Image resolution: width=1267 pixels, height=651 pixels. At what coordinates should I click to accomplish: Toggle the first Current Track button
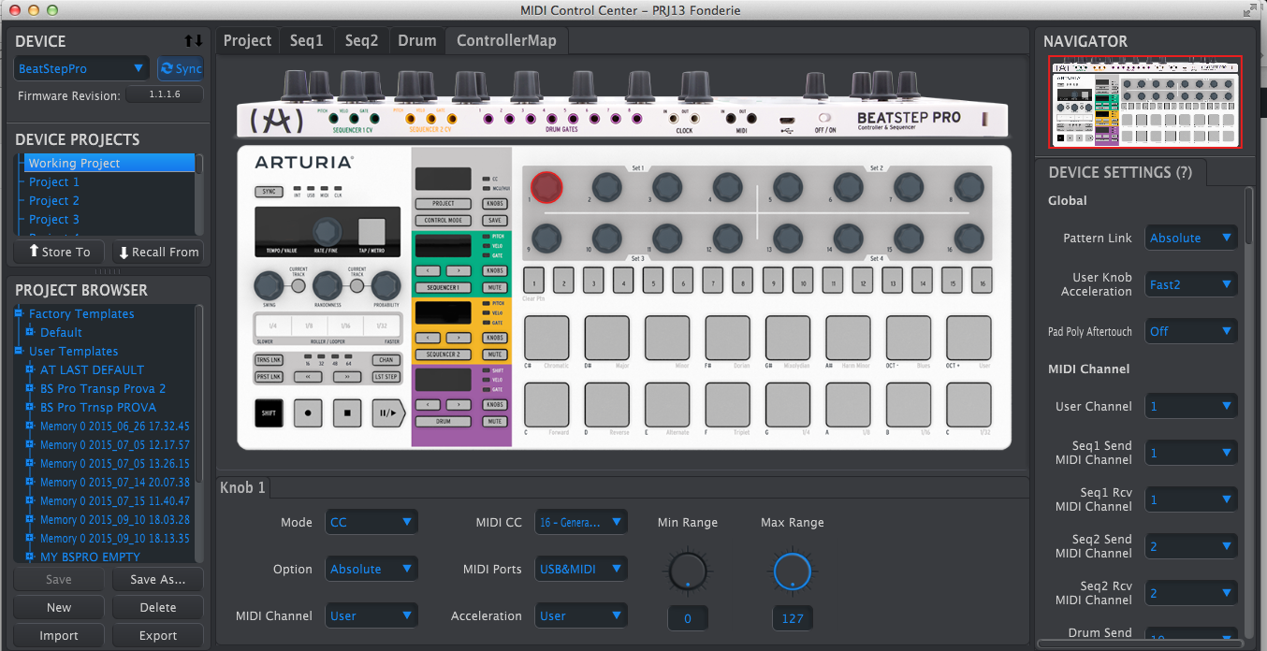tap(298, 286)
